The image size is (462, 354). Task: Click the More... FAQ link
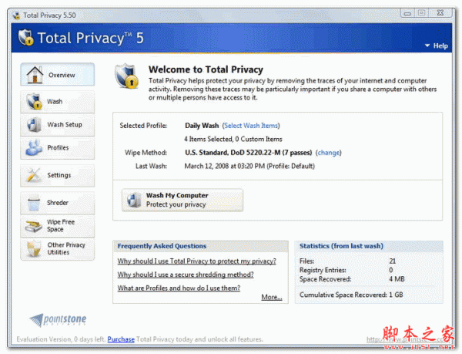272,297
